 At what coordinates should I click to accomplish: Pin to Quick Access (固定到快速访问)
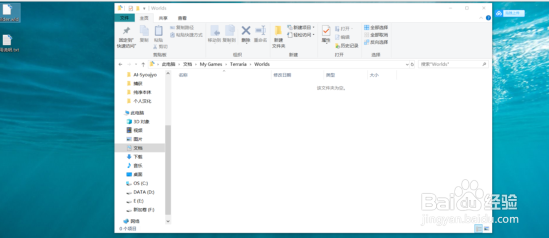(126, 37)
